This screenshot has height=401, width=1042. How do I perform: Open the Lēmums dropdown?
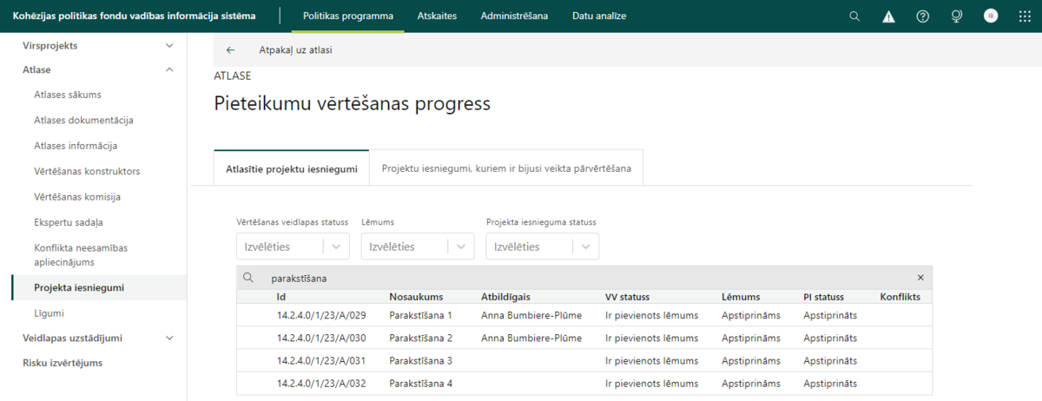pyautogui.click(x=418, y=247)
